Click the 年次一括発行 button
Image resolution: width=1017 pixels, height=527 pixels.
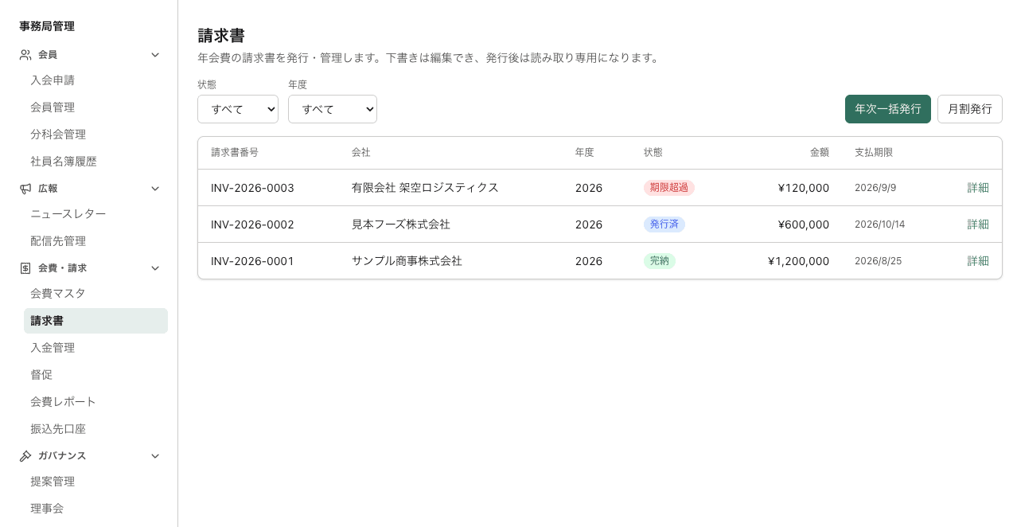pos(887,109)
